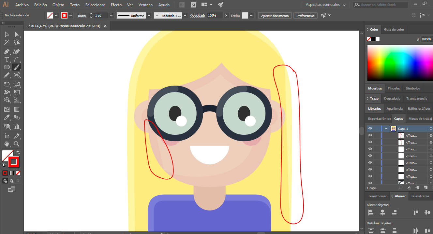The width and height of the screenshot is (433, 234).
Task: Click the Ajustar documento button
Action: 275,16
